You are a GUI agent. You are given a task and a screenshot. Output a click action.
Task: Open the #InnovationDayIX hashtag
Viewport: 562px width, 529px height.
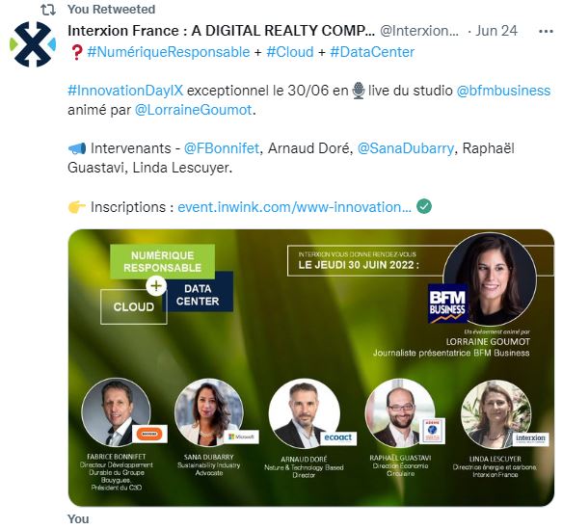tap(125, 91)
